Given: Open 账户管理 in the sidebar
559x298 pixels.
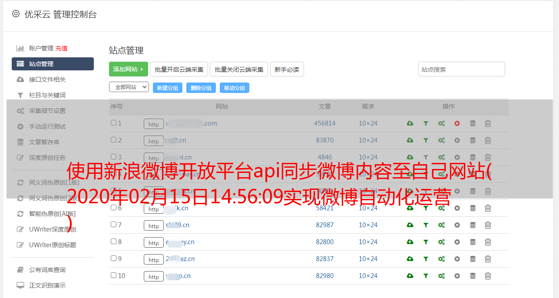Looking at the screenshot, I should [x=41, y=48].
